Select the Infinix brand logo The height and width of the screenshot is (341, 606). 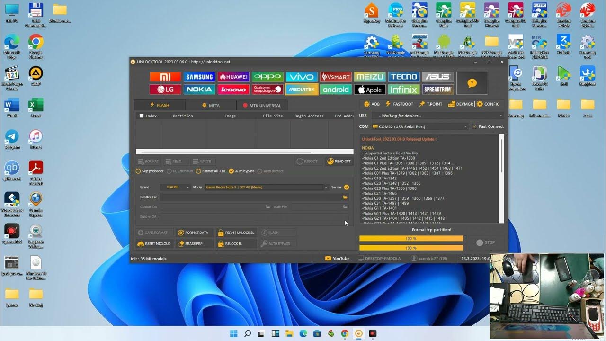404,89
